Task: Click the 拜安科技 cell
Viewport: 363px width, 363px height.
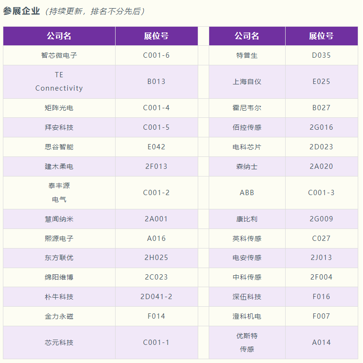Action: 59,127
